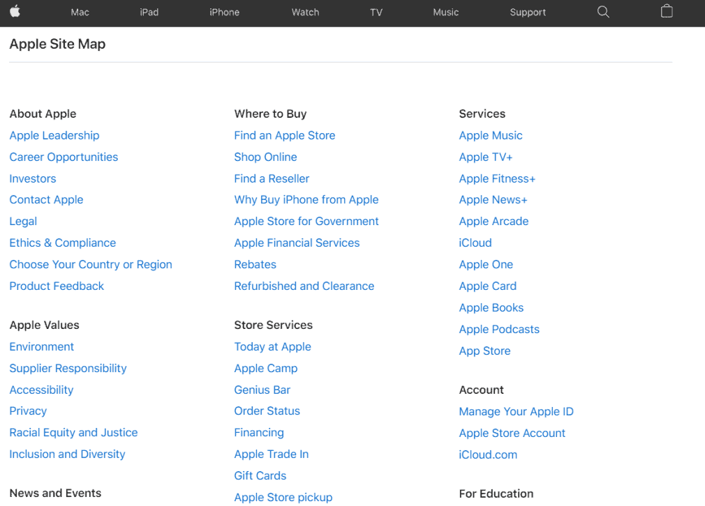Visit Apple Card link
Viewport: 705px width, 506px height.
(488, 286)
